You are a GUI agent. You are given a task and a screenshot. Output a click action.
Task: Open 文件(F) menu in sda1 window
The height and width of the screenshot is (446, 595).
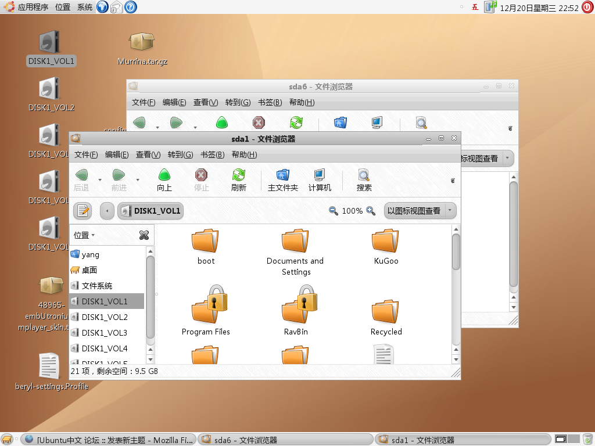(86, 154)
